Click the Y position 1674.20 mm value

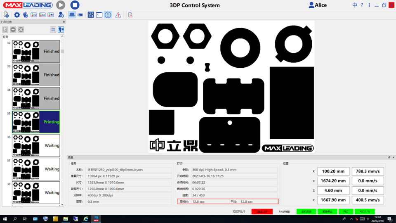click(x=333, y=181)
